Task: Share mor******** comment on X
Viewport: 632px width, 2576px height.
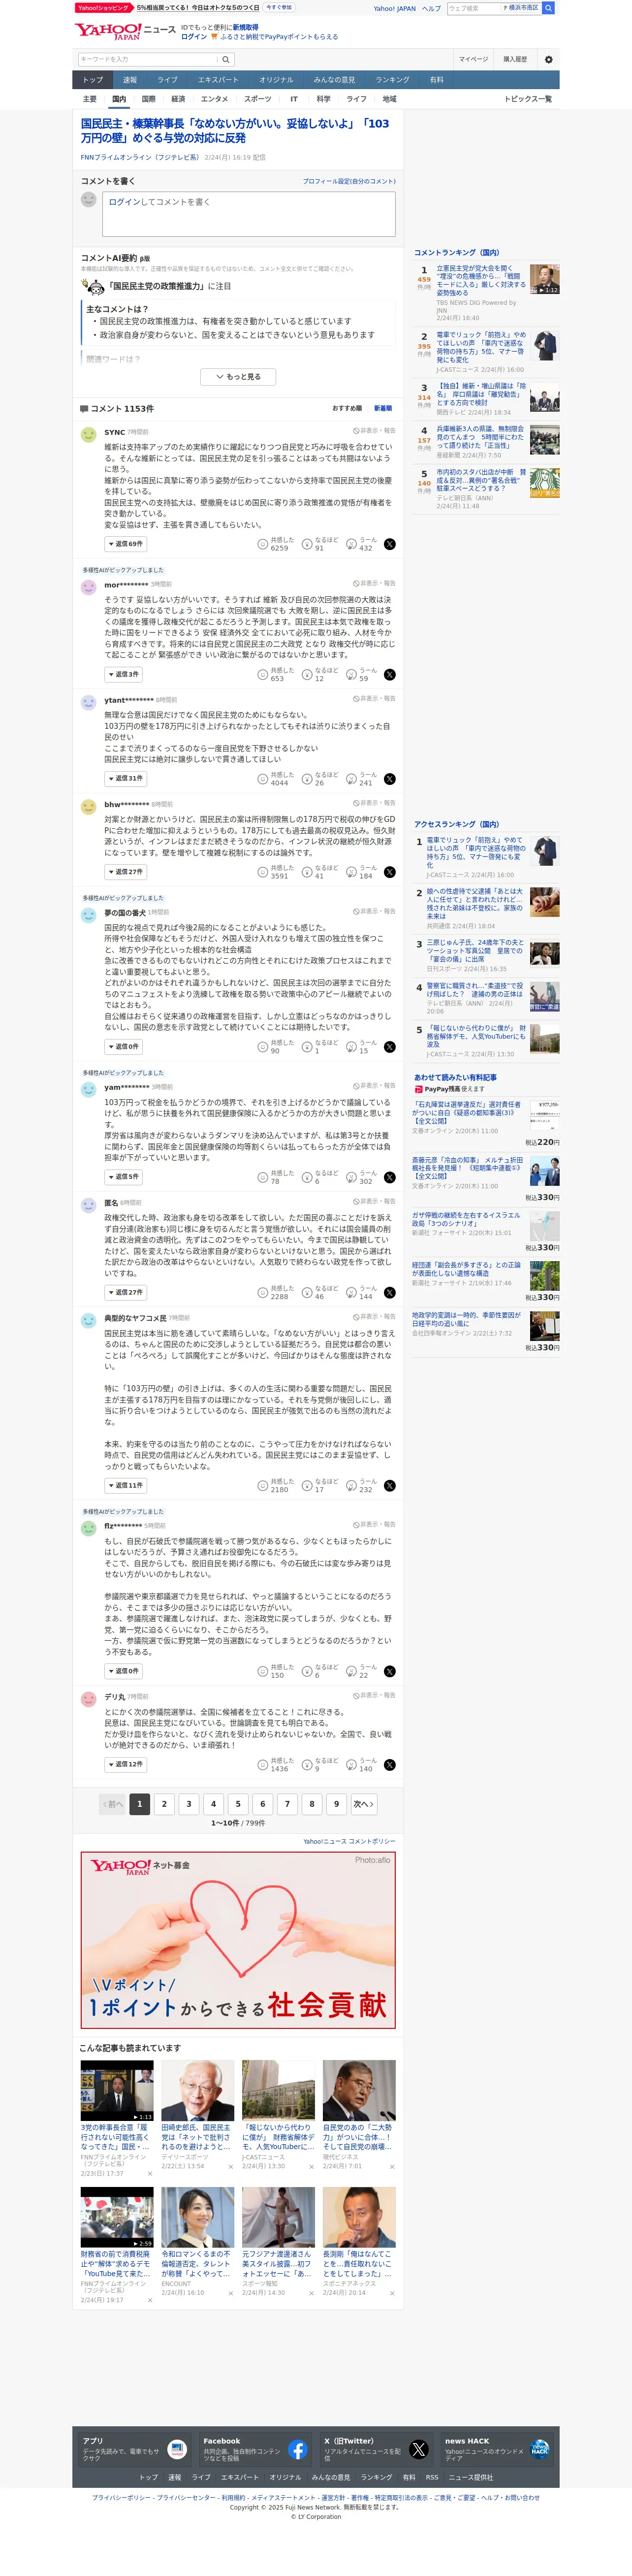Action: [390, 675]
